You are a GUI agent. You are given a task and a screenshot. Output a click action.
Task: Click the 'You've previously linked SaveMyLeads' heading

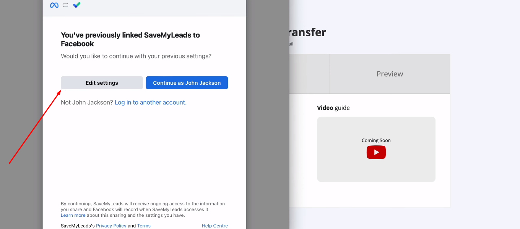pyautogui.click(x=130, y=39)
